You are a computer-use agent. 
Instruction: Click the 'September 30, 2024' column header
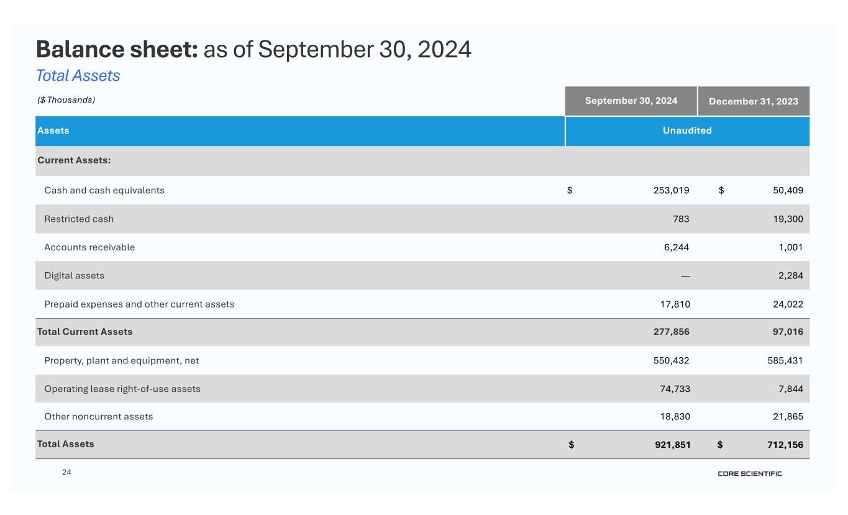click(631, 101)
